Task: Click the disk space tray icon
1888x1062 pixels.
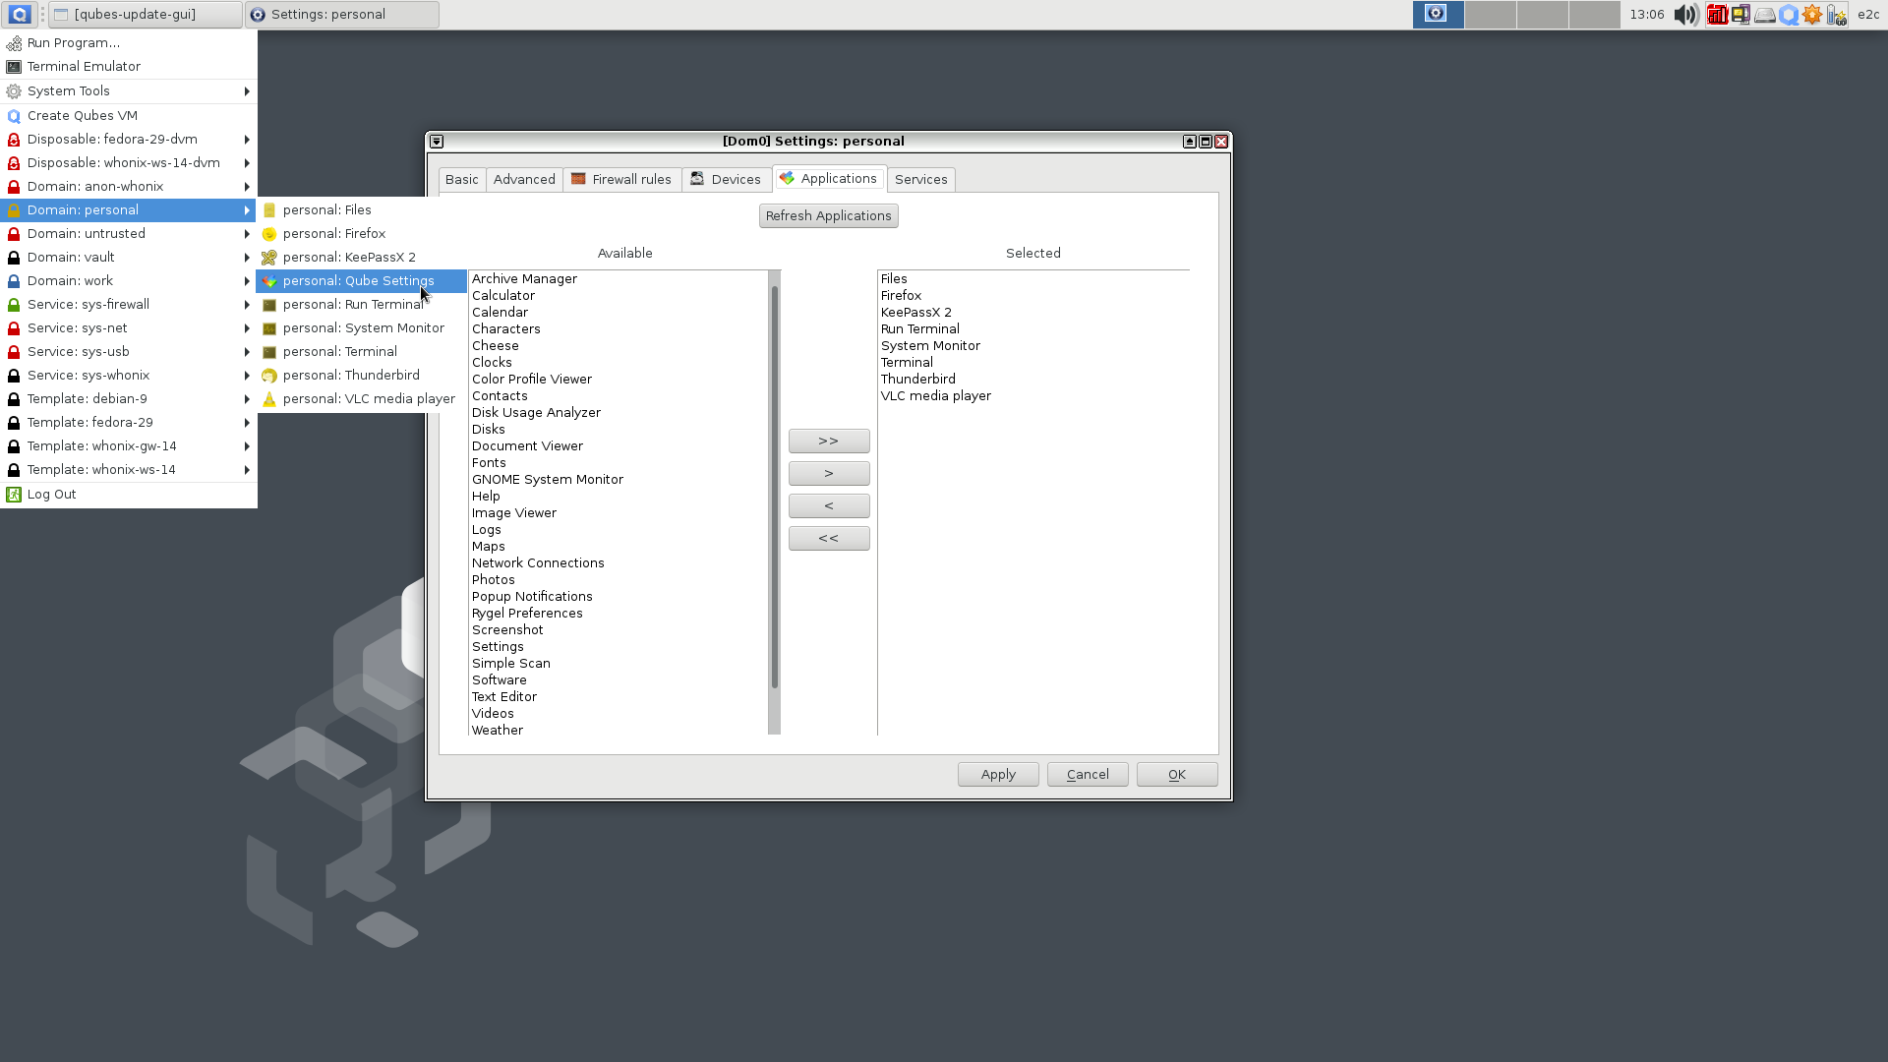Action: [x=1765, y=15]
